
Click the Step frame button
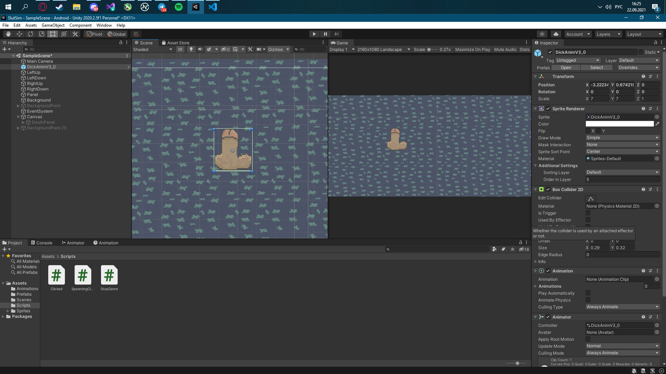click(x=336, y=34)
